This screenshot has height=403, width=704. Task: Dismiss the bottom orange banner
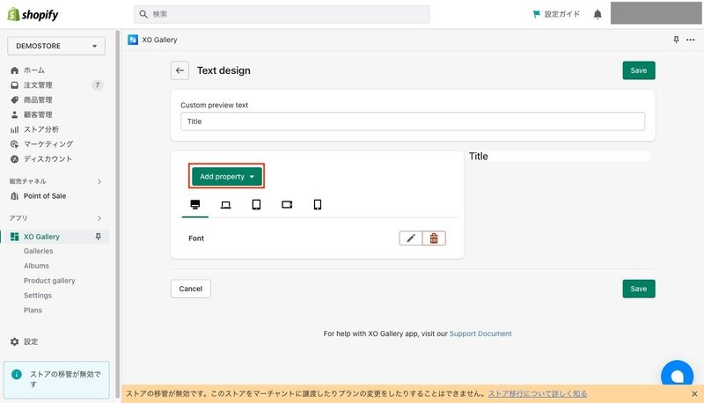click(x=694, y=394)
